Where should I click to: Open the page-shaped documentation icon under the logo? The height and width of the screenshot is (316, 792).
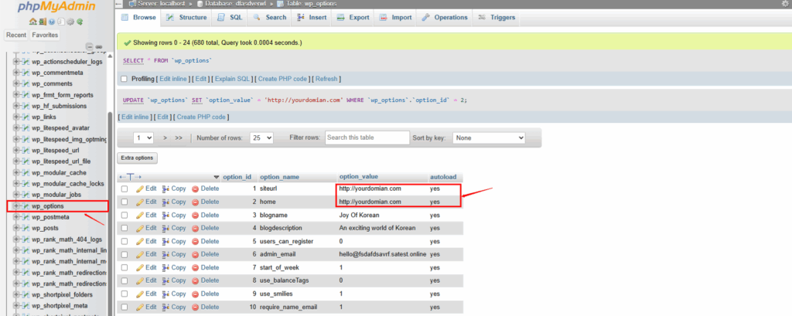[61, 22]
